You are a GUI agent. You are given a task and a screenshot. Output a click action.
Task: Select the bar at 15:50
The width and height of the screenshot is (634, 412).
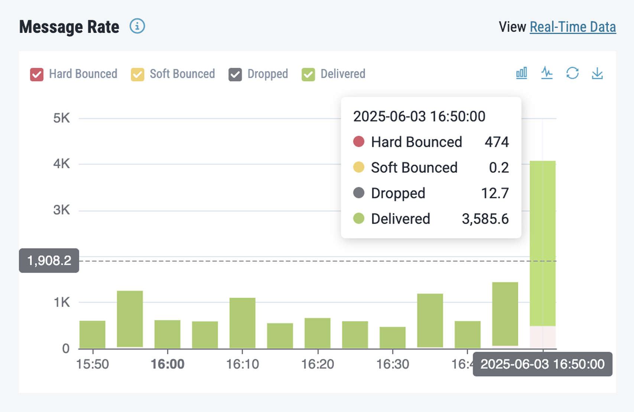(92, 334)
